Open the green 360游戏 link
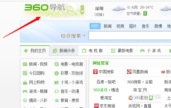This screenshot has height=108, width=171. pyautogui.click(x=100, y=90)
